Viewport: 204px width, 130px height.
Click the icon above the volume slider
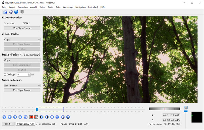click(x=186, y=108)
